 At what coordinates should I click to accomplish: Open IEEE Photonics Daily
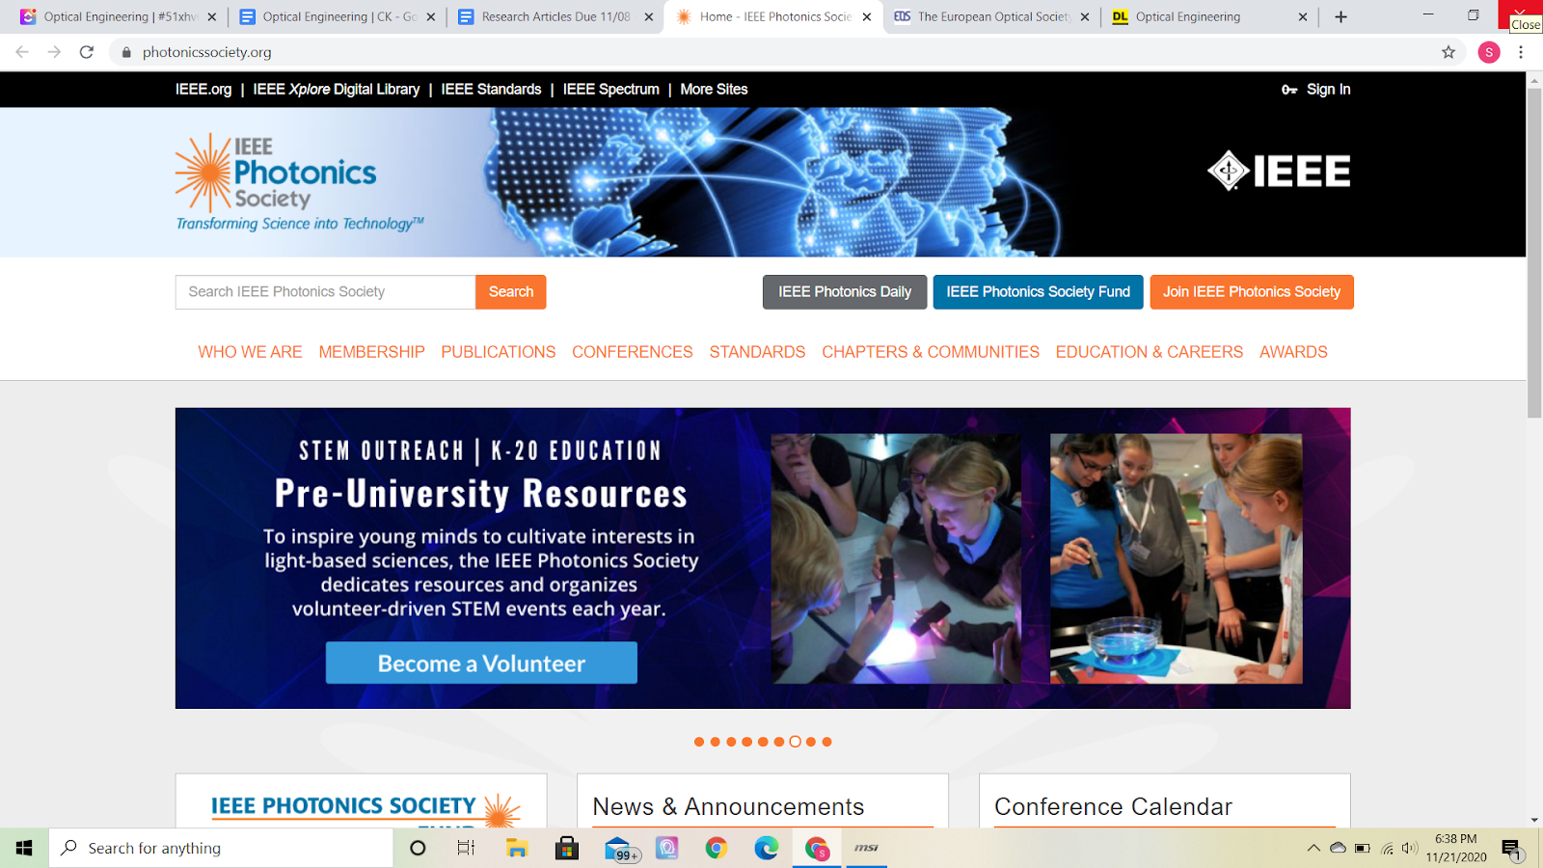845,292
